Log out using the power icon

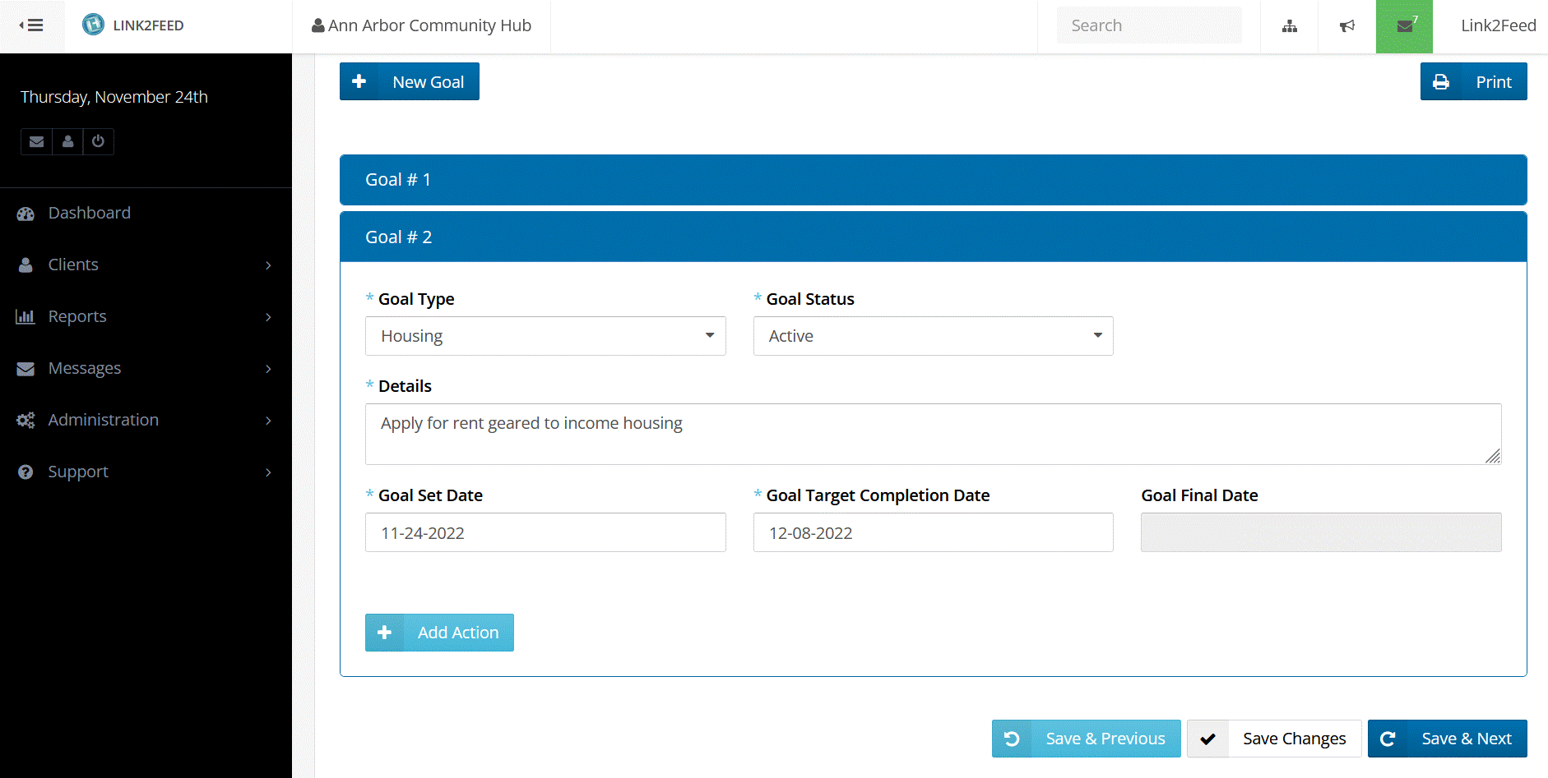pyautogui.click(x=99, y=141)
